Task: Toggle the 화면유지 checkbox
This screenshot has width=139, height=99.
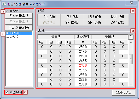Action: 7,92
